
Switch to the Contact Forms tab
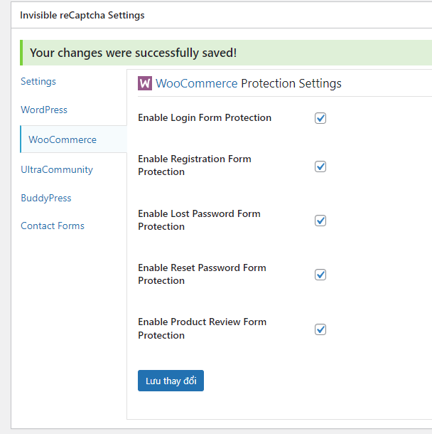coord(53,226)
